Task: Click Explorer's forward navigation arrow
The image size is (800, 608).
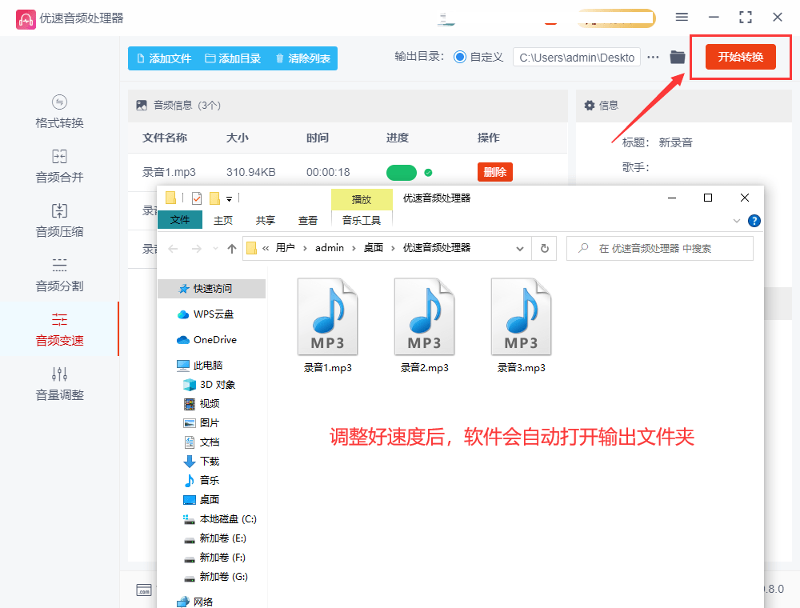Action: [197, 249]
